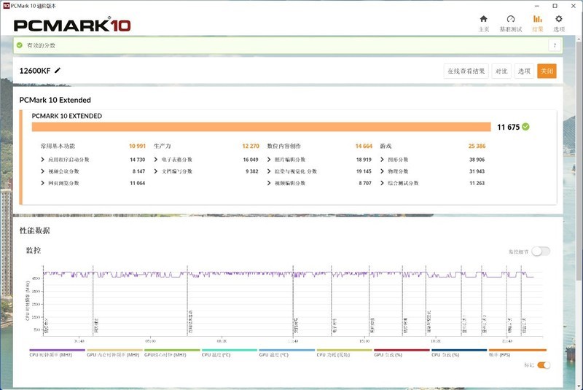This screenshot has height=390, width=583.
Task: Click the 选项 button beside 对比
Action: pos(524,71)
